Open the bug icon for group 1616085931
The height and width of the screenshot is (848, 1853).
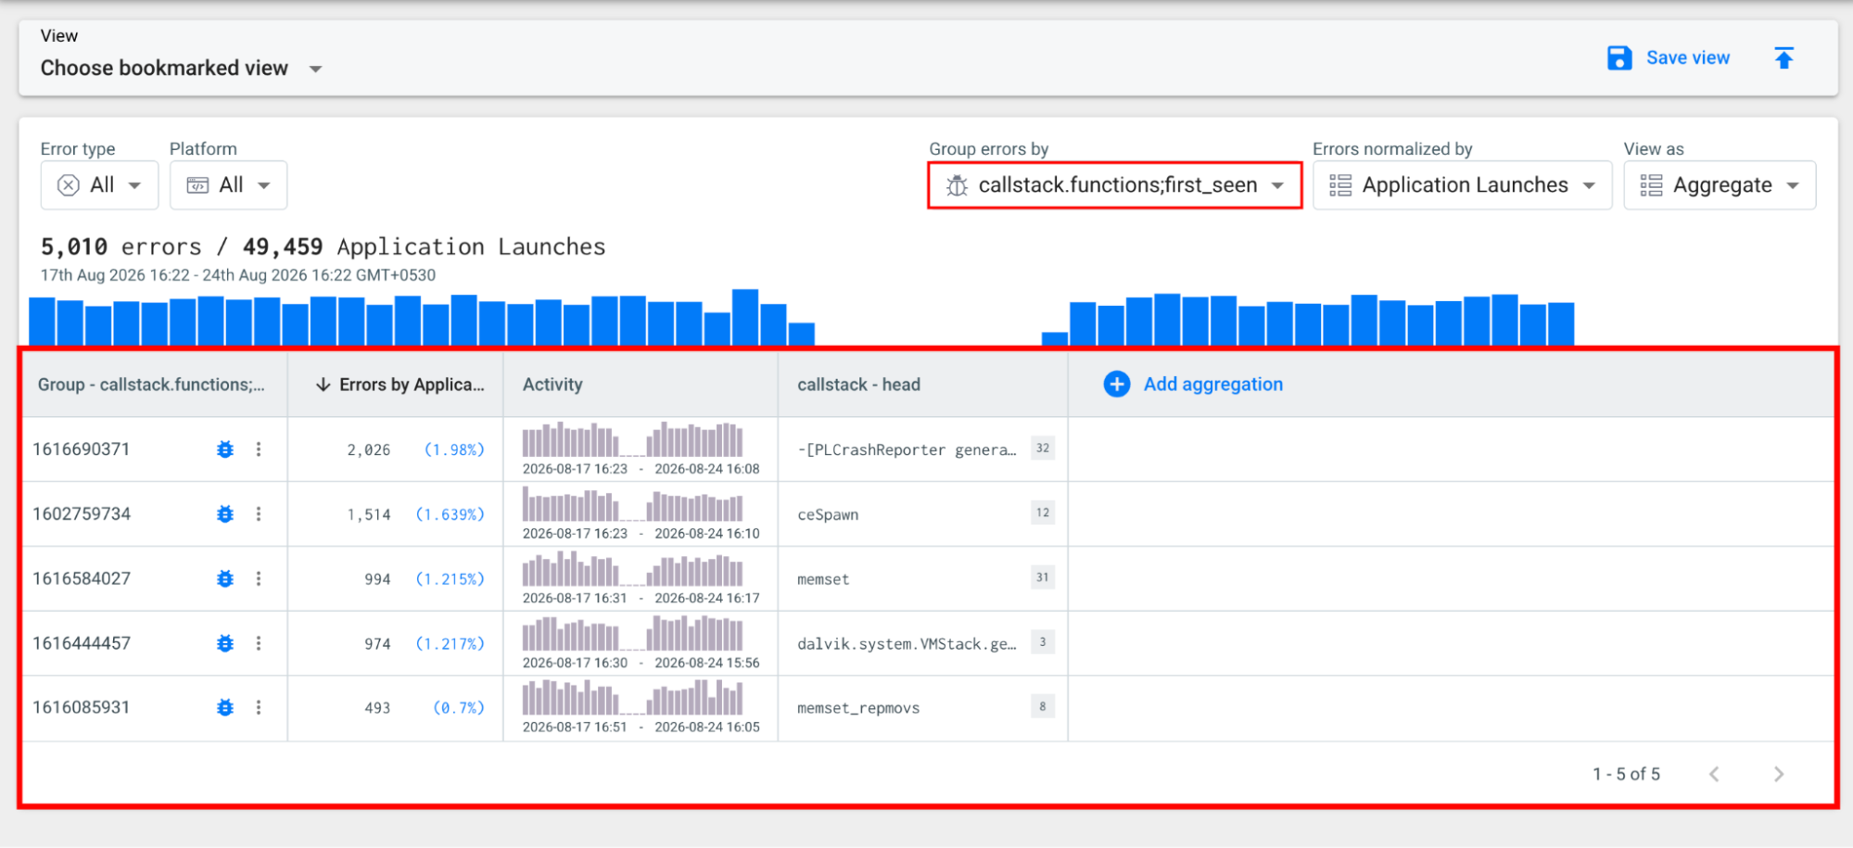pyautogui.click(x=225, y=707)
